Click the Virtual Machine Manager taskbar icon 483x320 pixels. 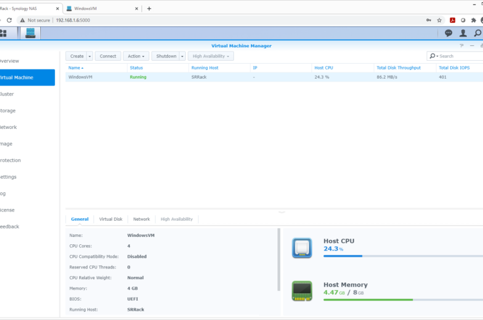click(x=30, y=33)
